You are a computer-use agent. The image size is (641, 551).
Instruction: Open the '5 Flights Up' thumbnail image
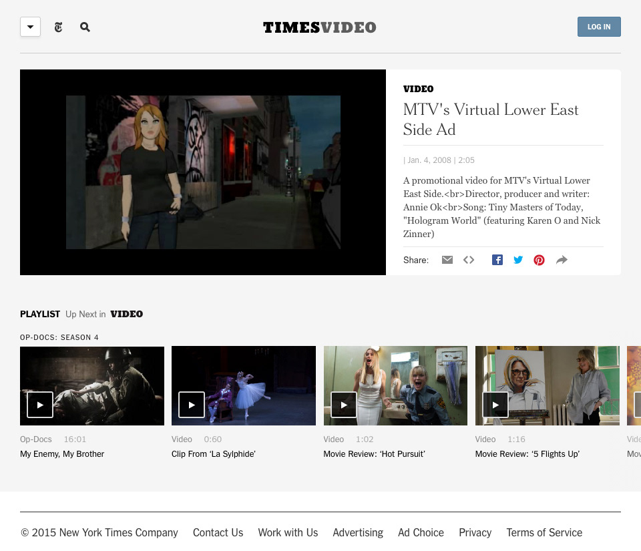coord(548,386)
